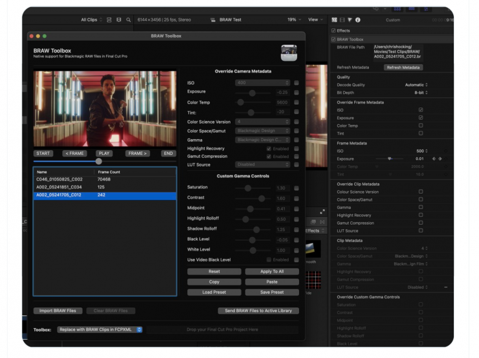
Task: Toggle the list view icon next to All Clips
Action: click(x=109, y=20)
